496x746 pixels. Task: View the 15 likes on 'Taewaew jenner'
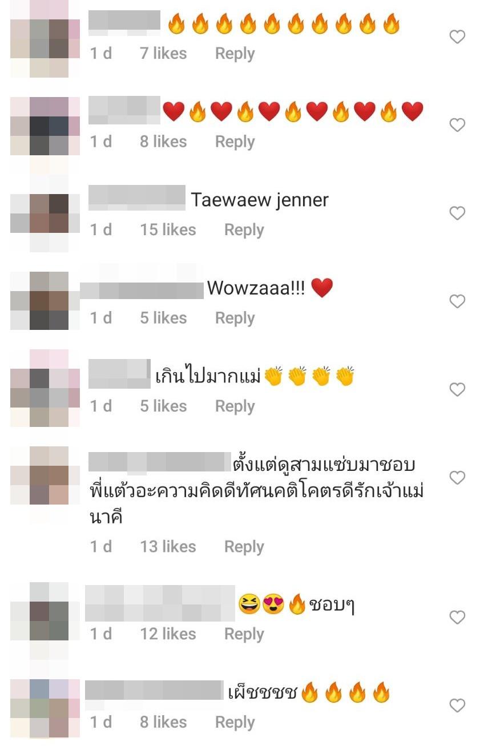[x=168, y=229]
